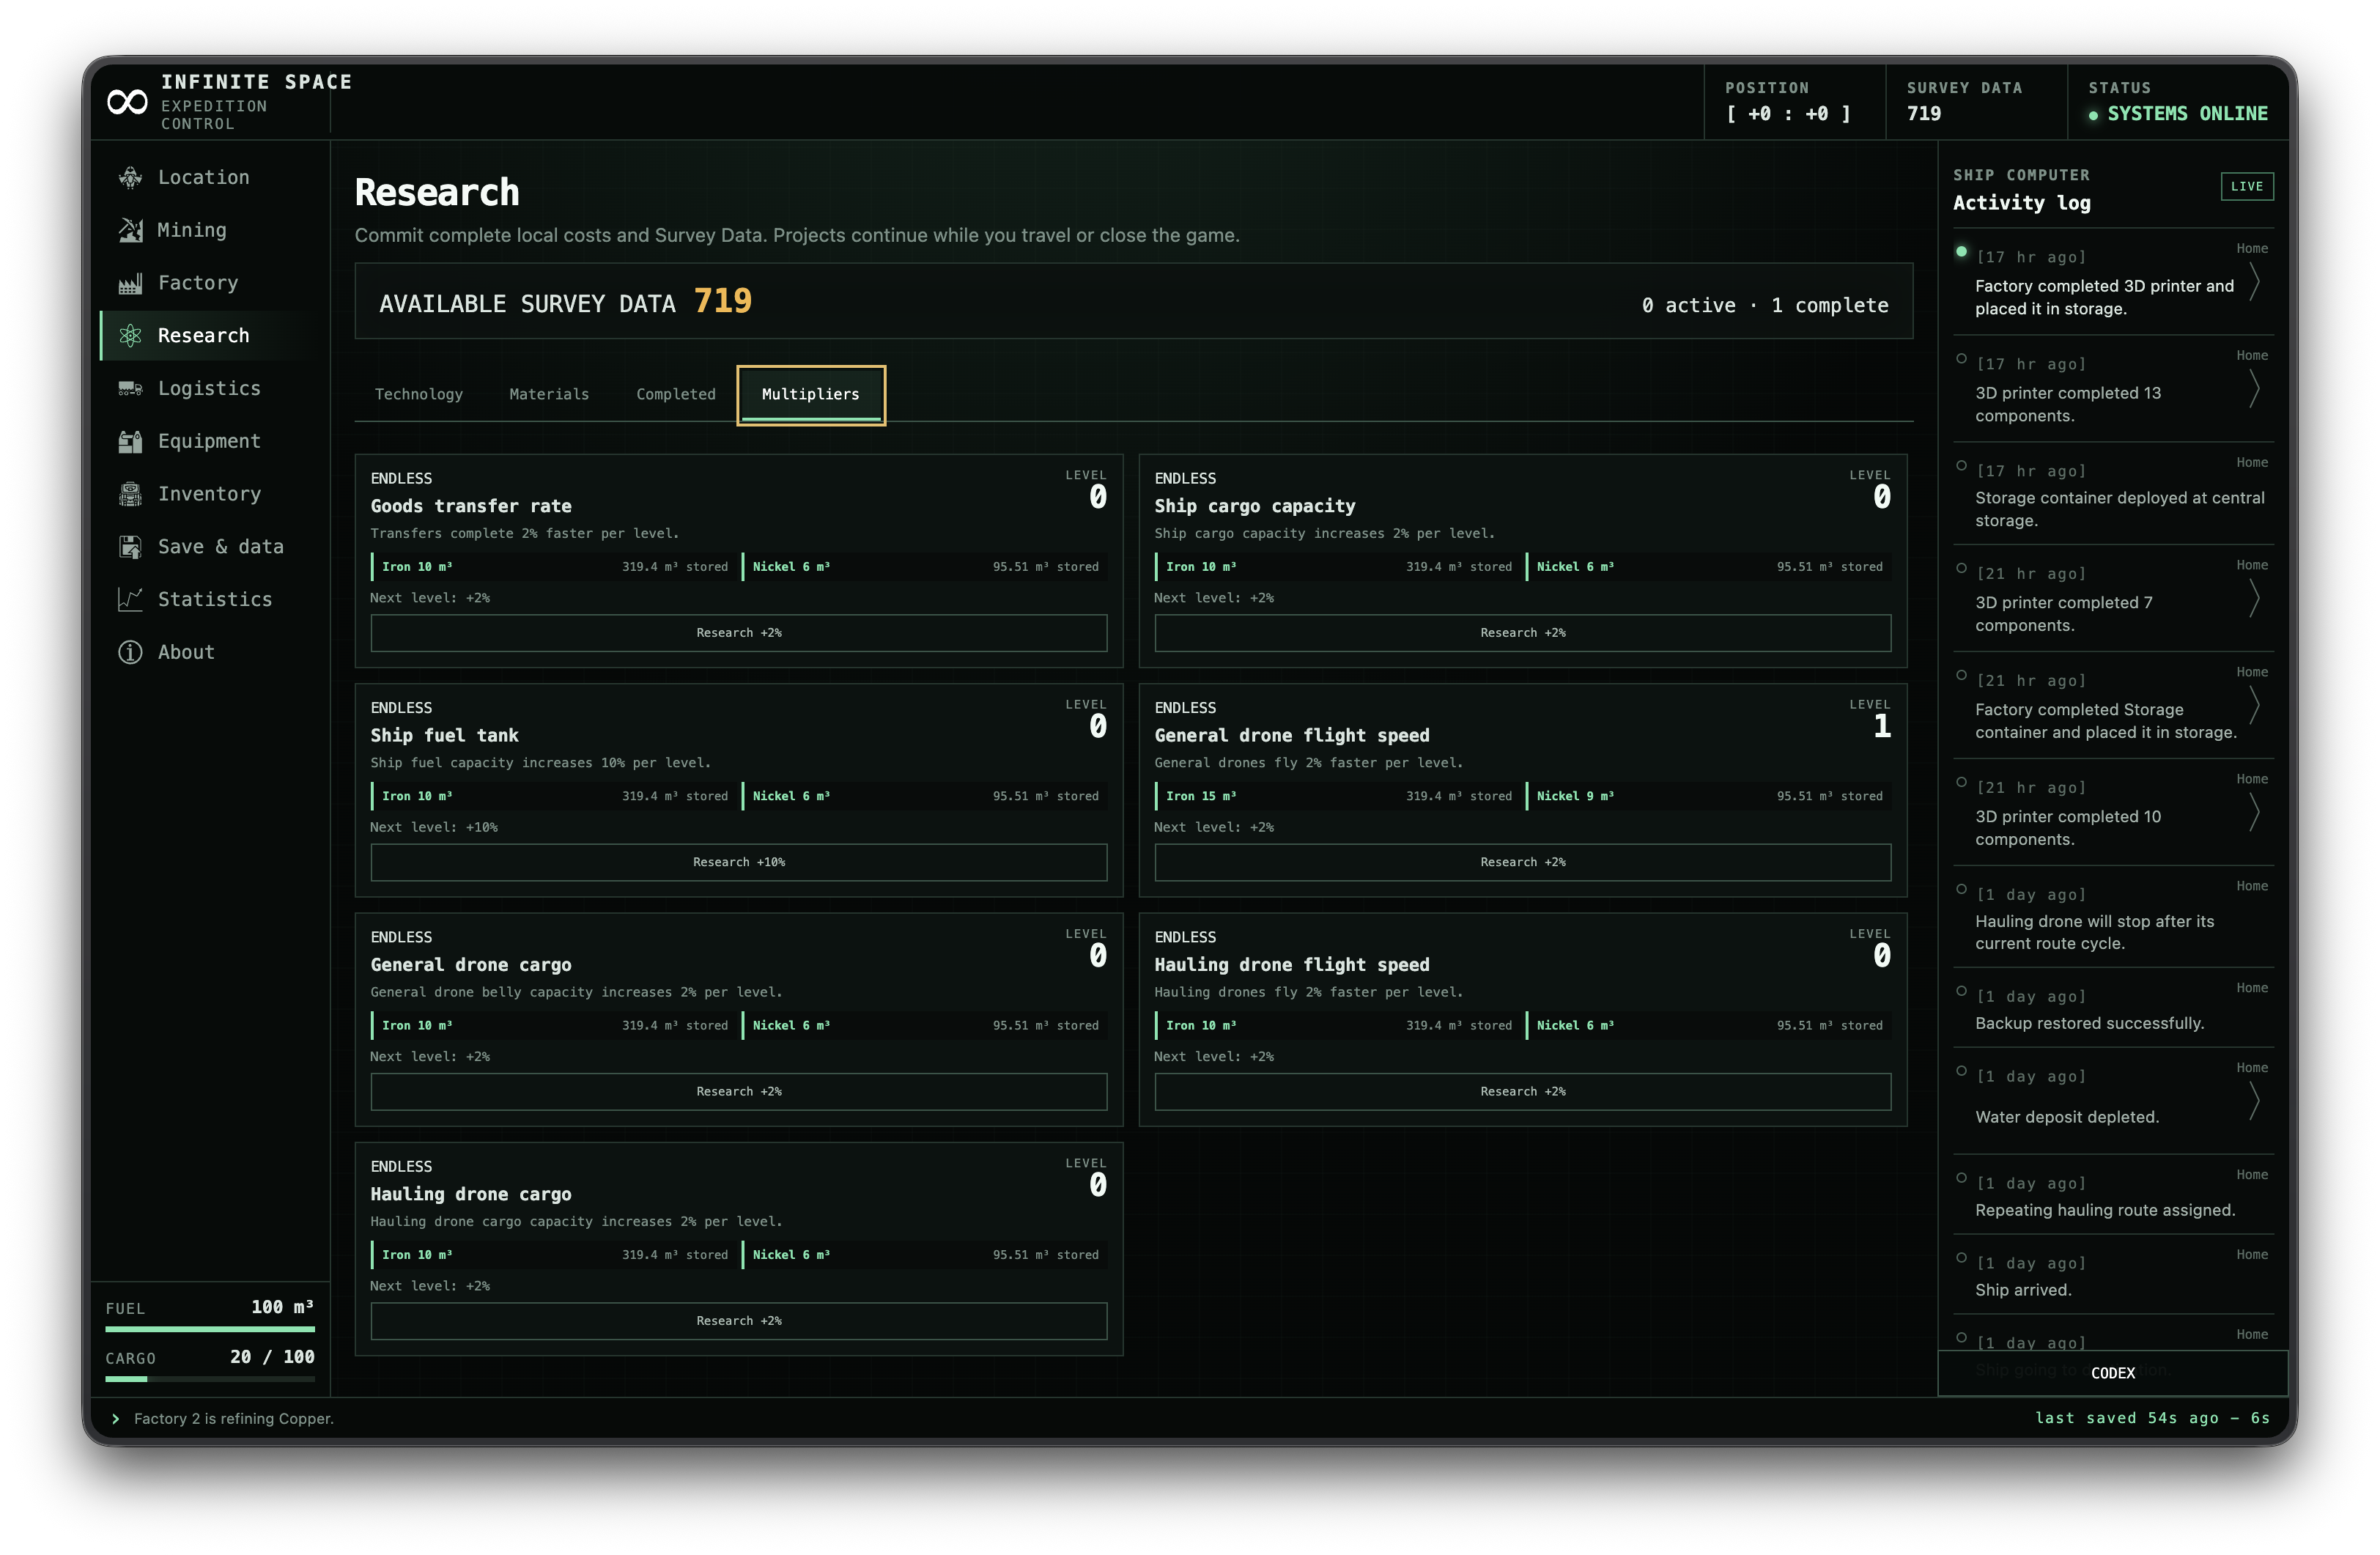
Task: Expand the 'Water deposit depleted' log entry
Action: (x=2254, y=1101)
